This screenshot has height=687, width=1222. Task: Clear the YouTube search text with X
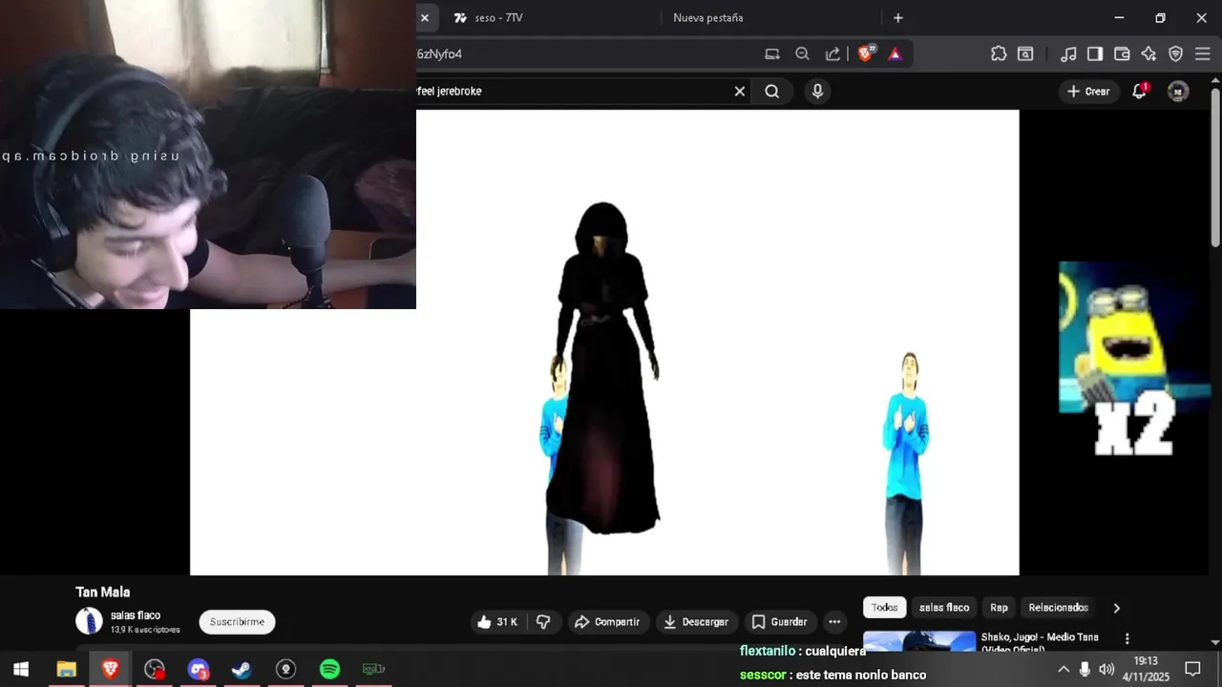[739, 92]
